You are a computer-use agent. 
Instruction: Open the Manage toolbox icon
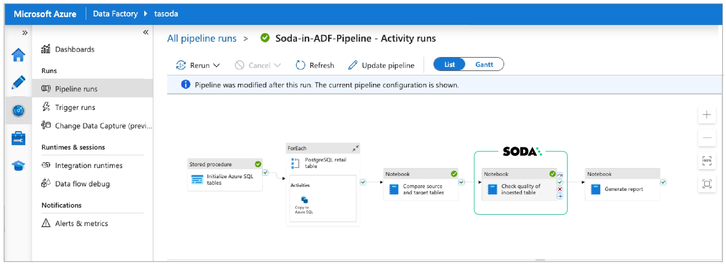coord(18,138)
